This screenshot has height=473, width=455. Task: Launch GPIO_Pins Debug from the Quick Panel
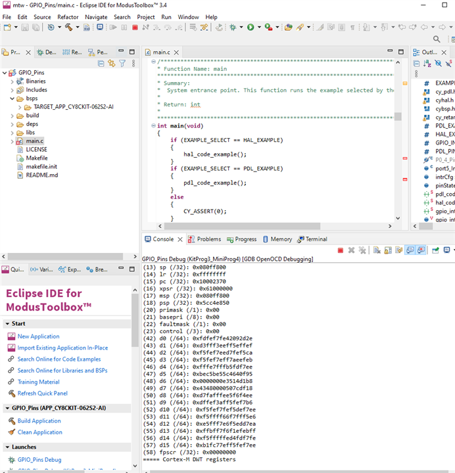[x=39, y=460]
